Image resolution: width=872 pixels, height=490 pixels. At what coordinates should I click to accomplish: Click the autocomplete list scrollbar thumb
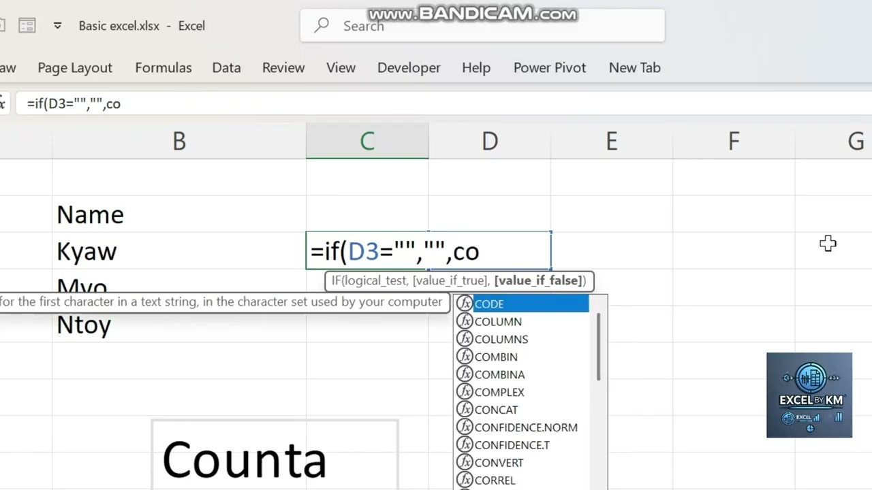(x=599, y=347)
